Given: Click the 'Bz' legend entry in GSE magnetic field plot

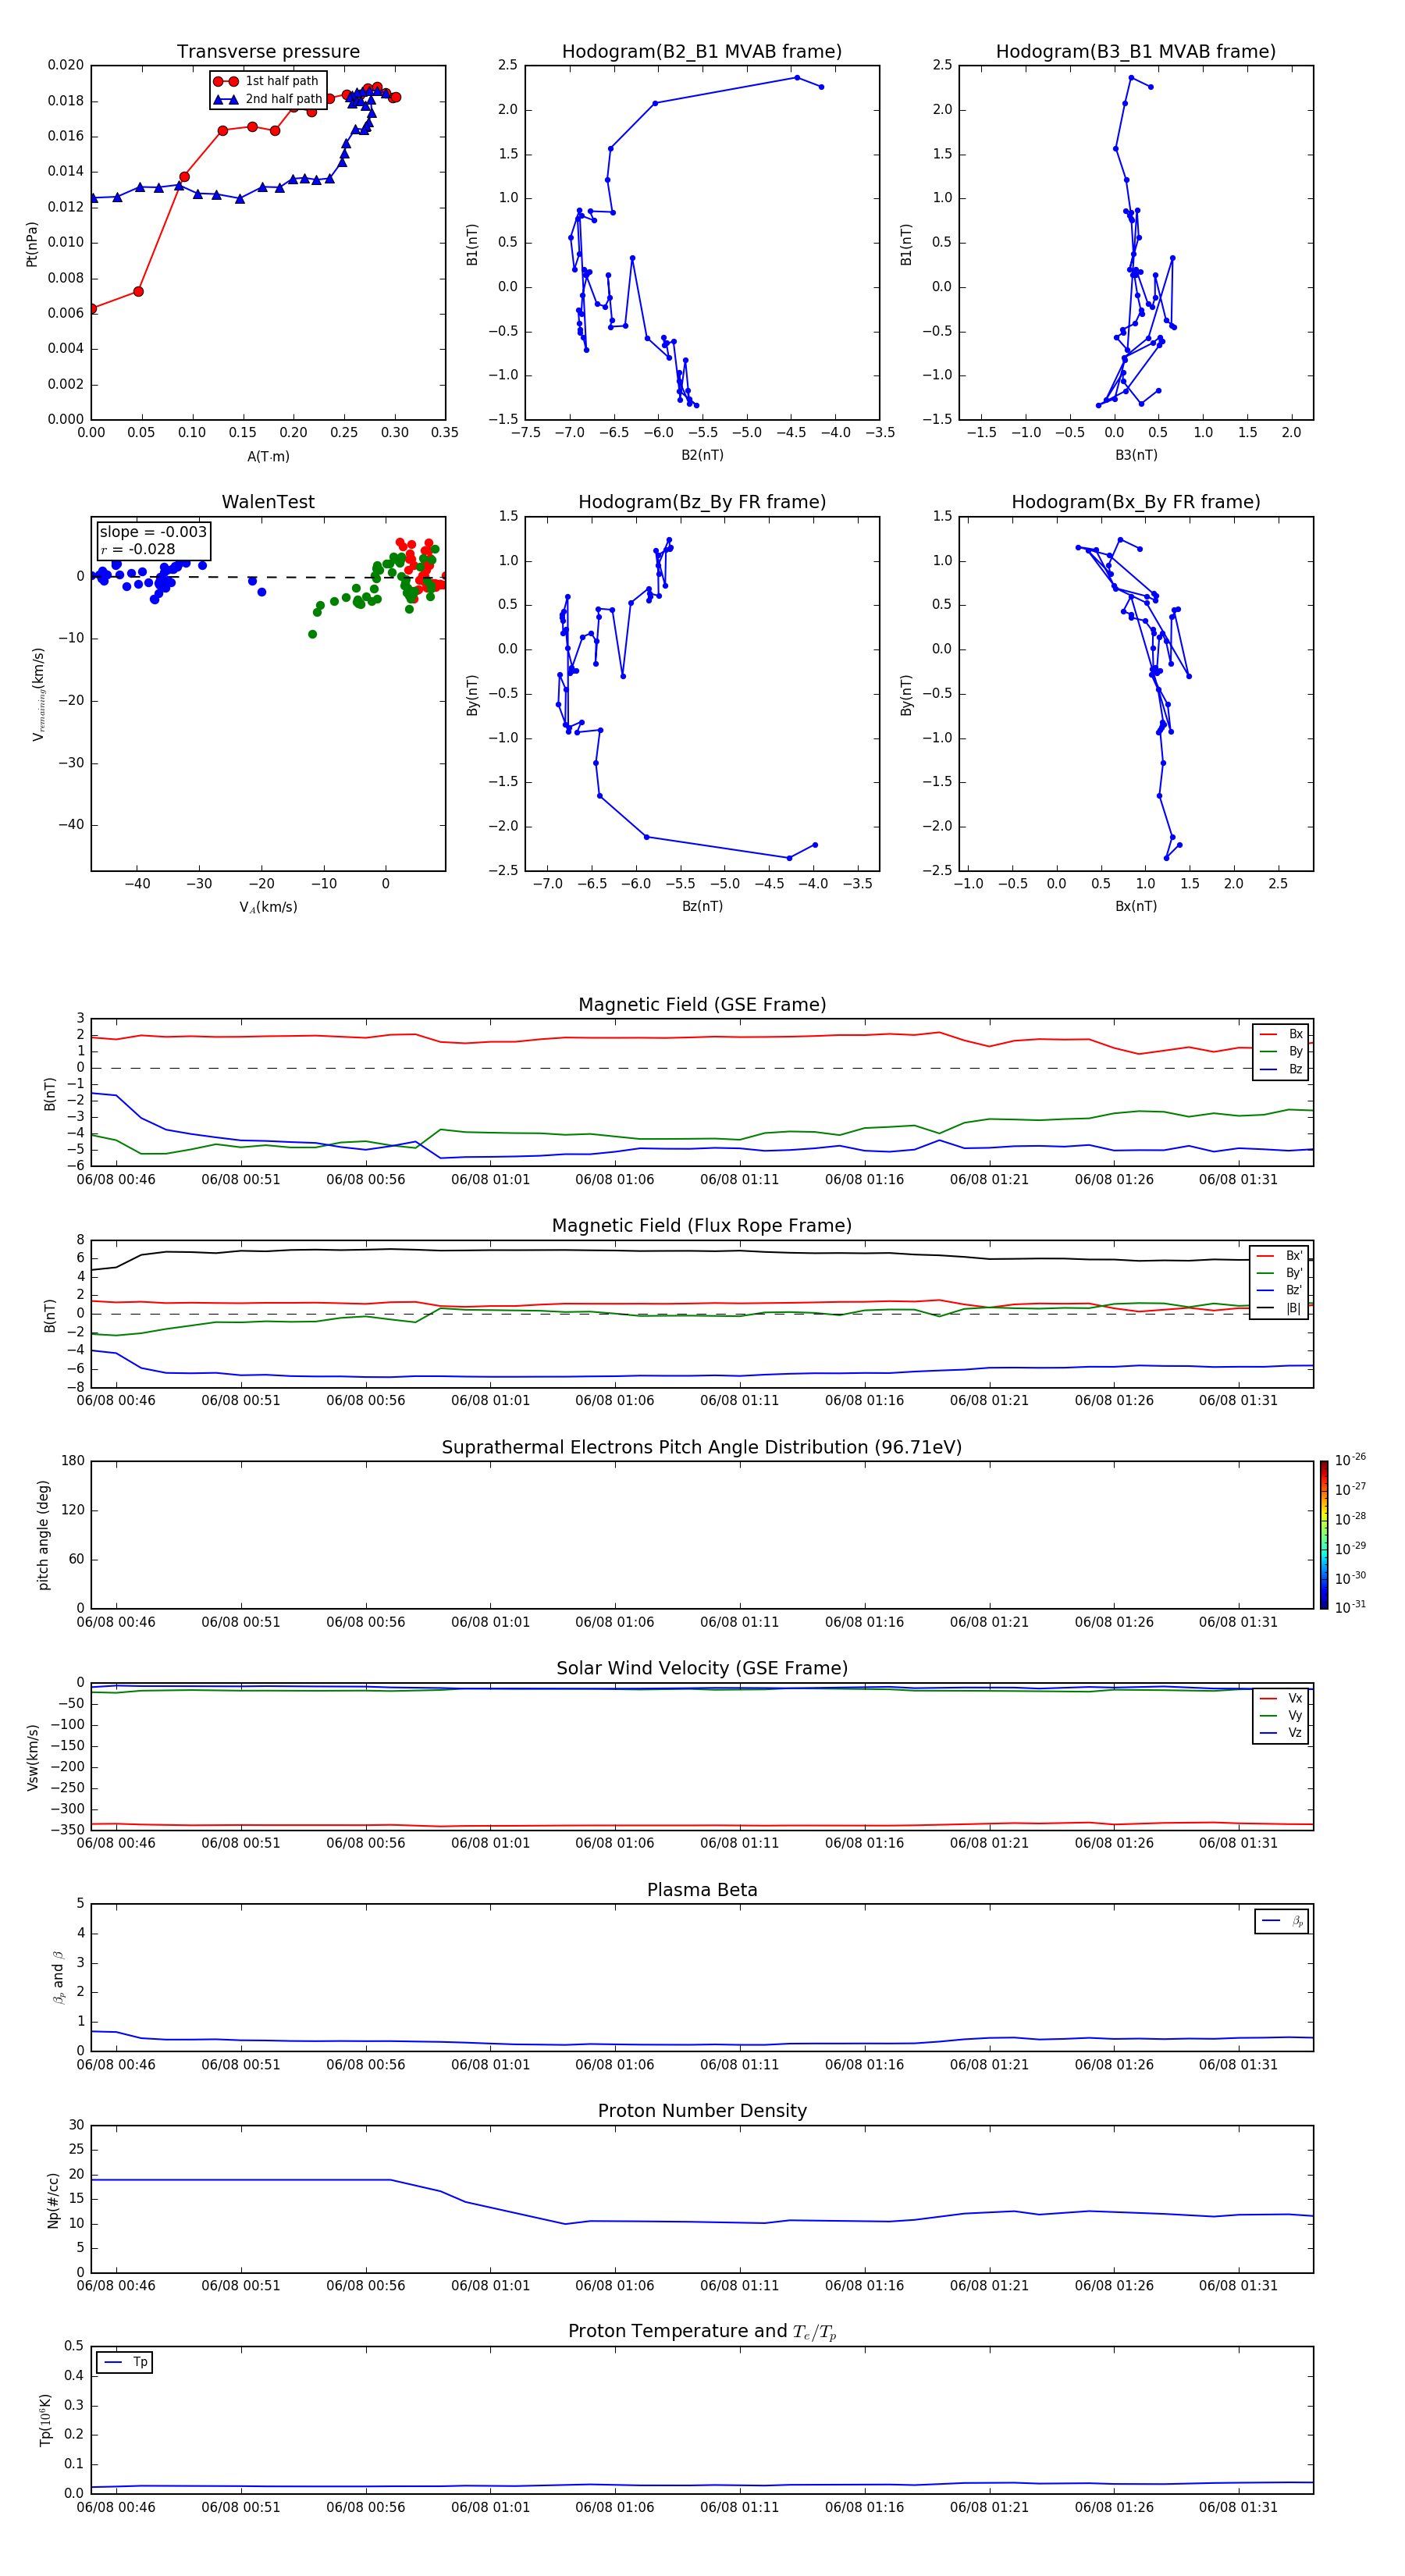Looking at the screenshot, I should point(1281,1069).
